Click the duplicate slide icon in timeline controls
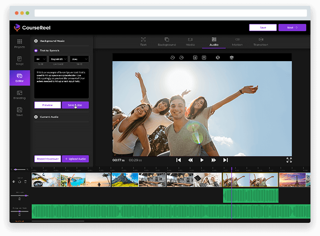 (19, 182)
